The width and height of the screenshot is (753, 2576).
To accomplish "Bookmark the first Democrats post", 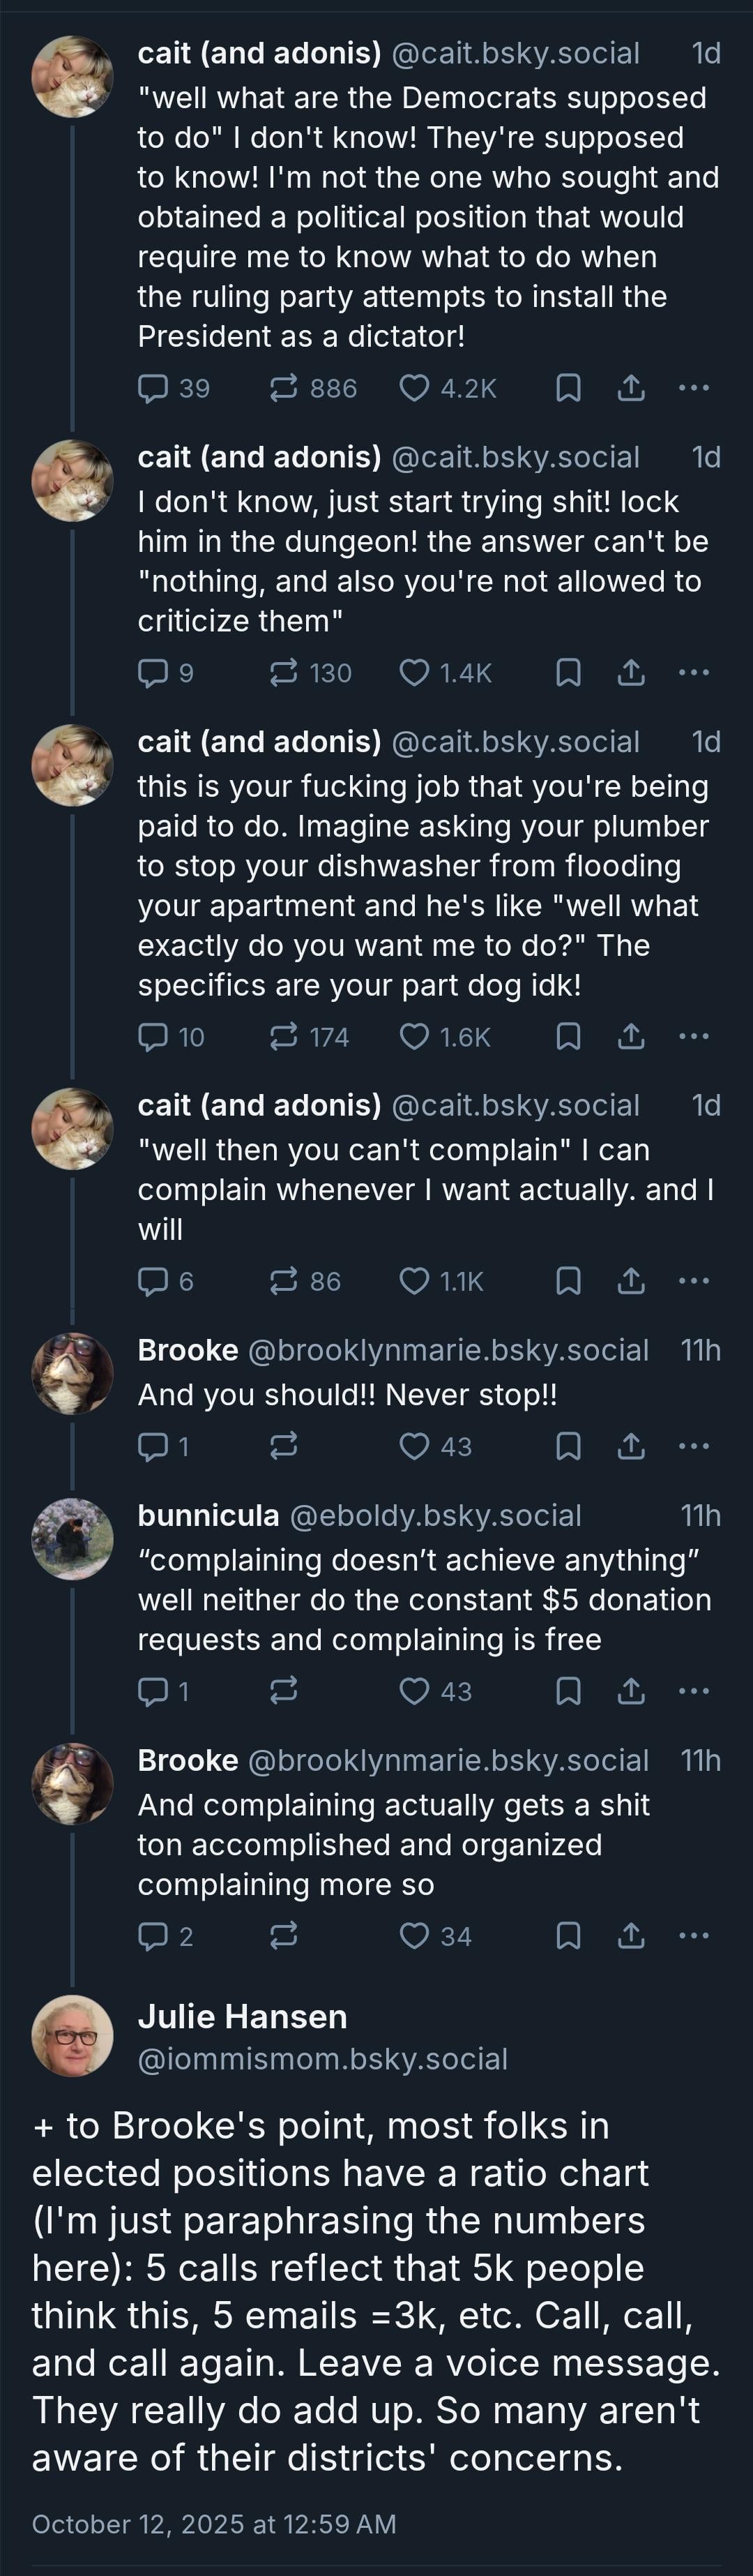I will click(568, 388).
